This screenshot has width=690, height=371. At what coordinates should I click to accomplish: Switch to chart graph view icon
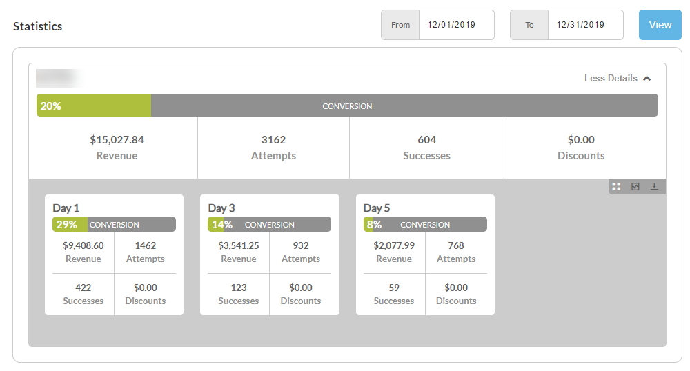coord(635,187)
